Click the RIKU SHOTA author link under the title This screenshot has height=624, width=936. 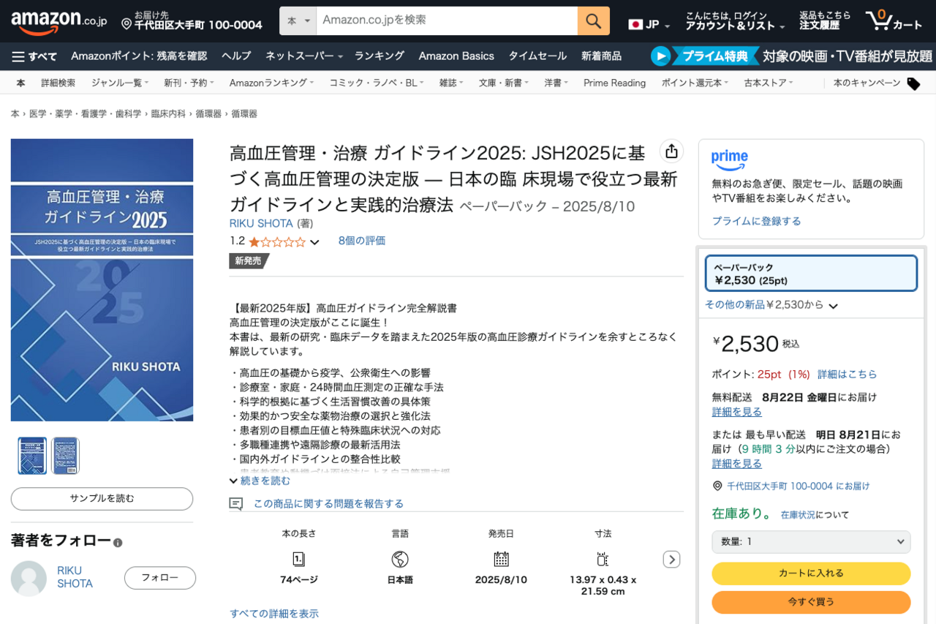pyautogui.click(x=261, y=224)
